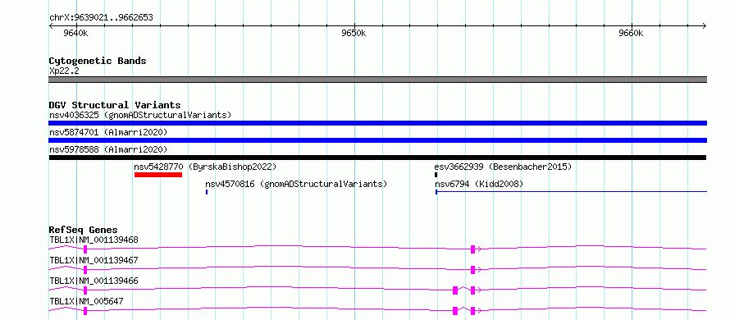
Task: Click the 9660k ruler tick label
Action: point(631,33)
